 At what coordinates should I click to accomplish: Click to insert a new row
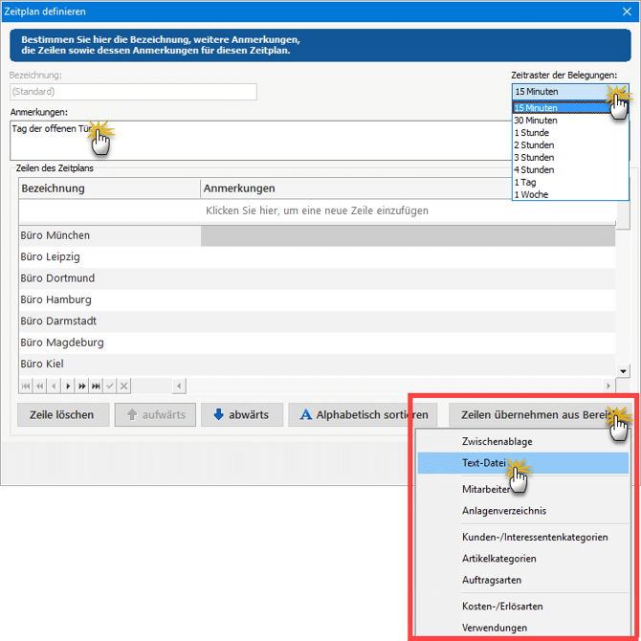[317, 210]
